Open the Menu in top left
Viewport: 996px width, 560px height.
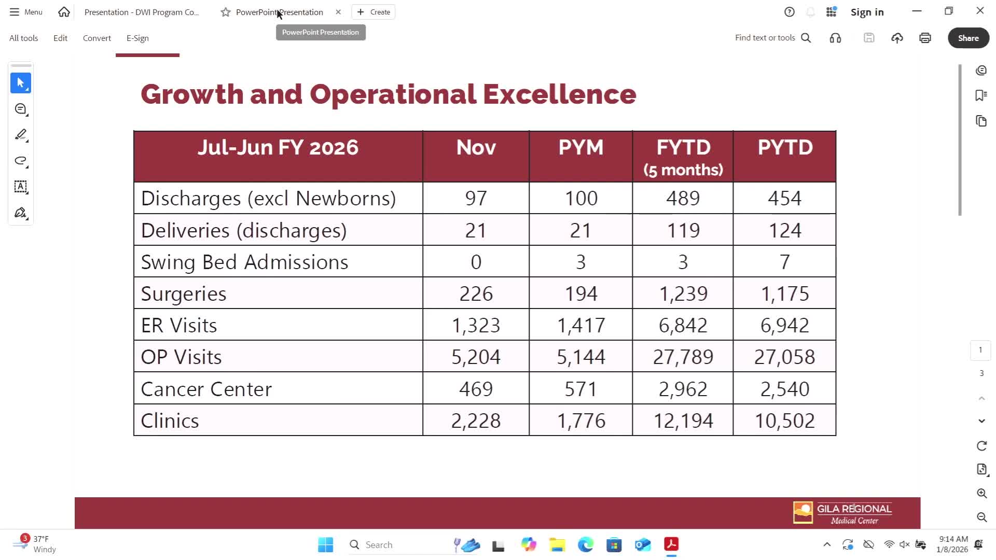[x=25, y=11]
